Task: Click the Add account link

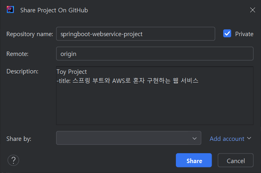Action: [x=227, y=138]
